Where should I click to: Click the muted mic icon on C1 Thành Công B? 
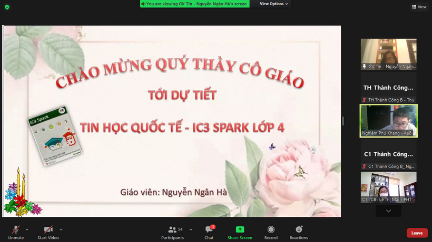(364, 166)
